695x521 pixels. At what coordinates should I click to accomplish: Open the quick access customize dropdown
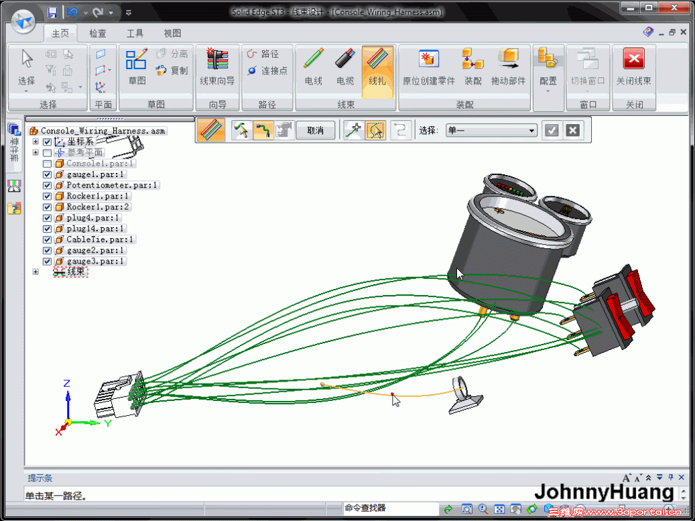128,13
